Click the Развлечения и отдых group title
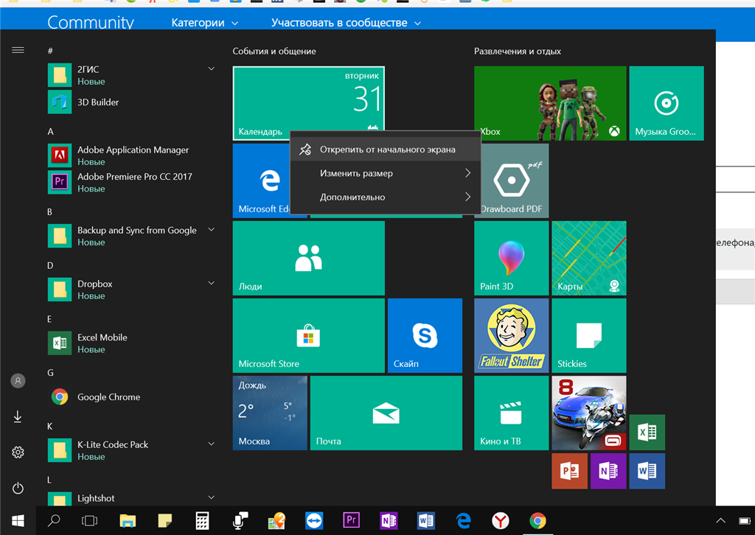 pyautogui.click(x=518, y=51)
